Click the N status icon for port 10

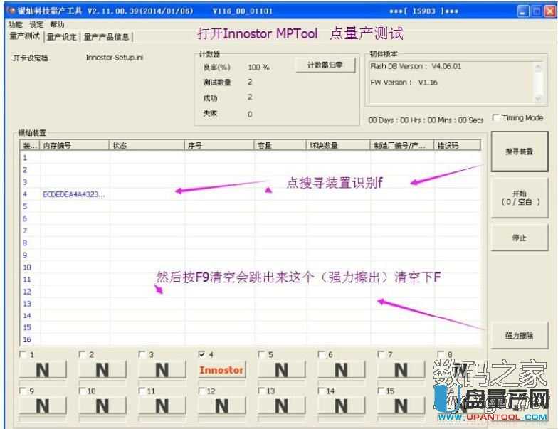(102, 406)
